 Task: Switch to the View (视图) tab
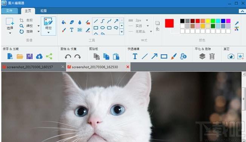(x=43, y=11)
